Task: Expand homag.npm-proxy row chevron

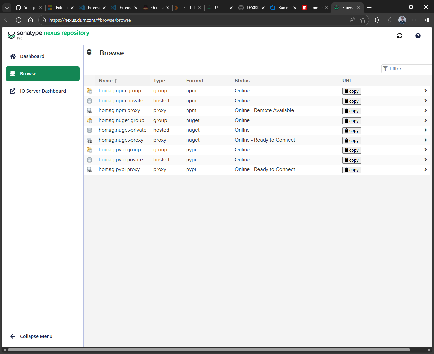Action: point(425,110)
